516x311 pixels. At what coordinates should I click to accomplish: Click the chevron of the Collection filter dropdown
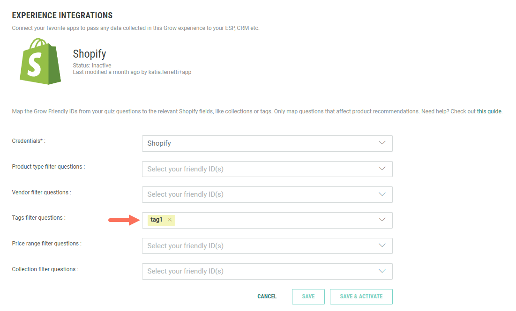pos(382,271)
